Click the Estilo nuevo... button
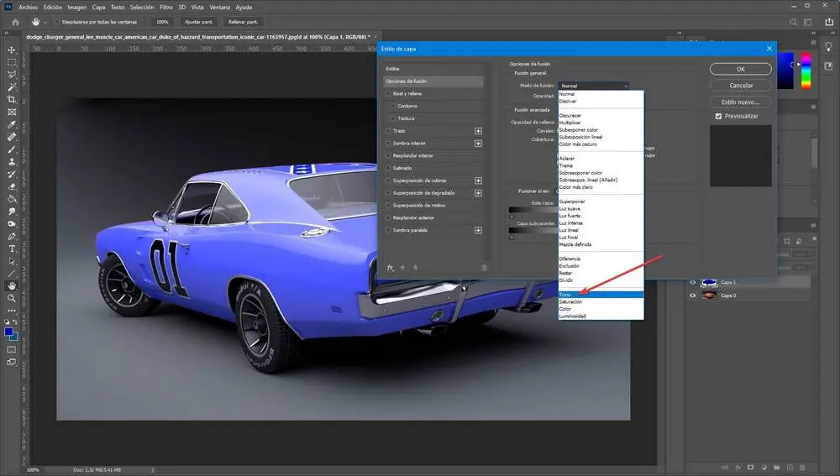Viewport: 840px width, 476px height. click(x=740, y=101)
